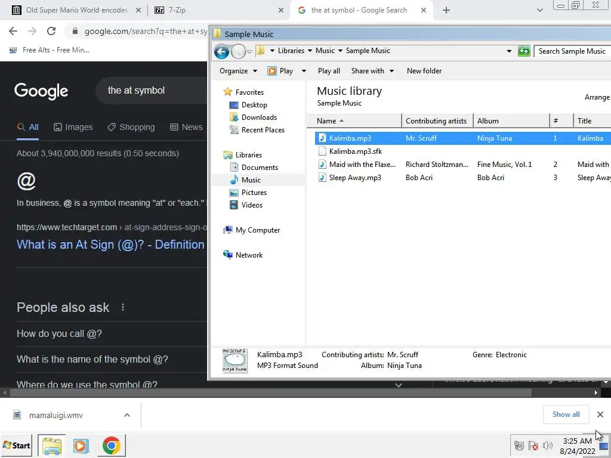This screenshot has height=458, width=611.
Task: Expand 'How do you call @?' question
Action: pos(59,334)
